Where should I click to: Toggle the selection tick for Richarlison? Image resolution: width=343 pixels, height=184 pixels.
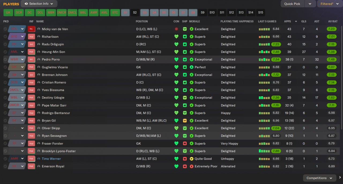click(5, 37)
